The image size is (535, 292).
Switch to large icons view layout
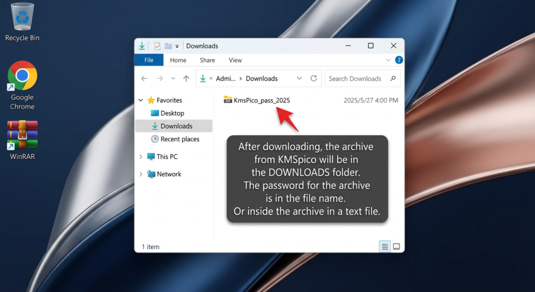[396, 246]
